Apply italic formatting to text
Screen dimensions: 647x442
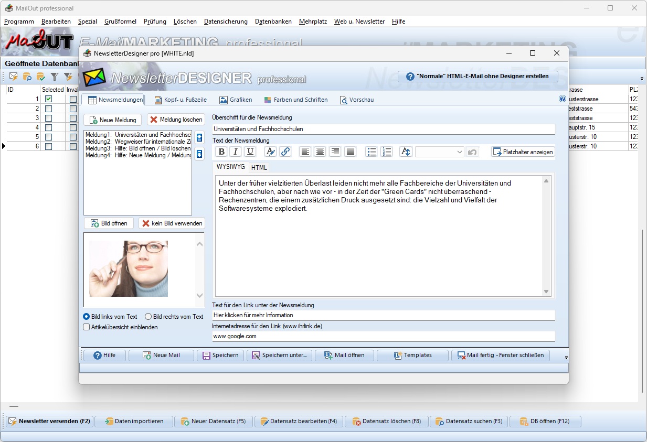[236, 152]
